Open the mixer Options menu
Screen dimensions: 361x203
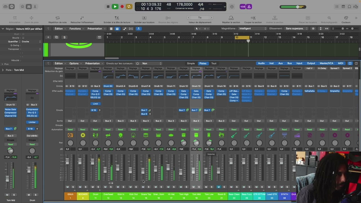click(76, 63)
